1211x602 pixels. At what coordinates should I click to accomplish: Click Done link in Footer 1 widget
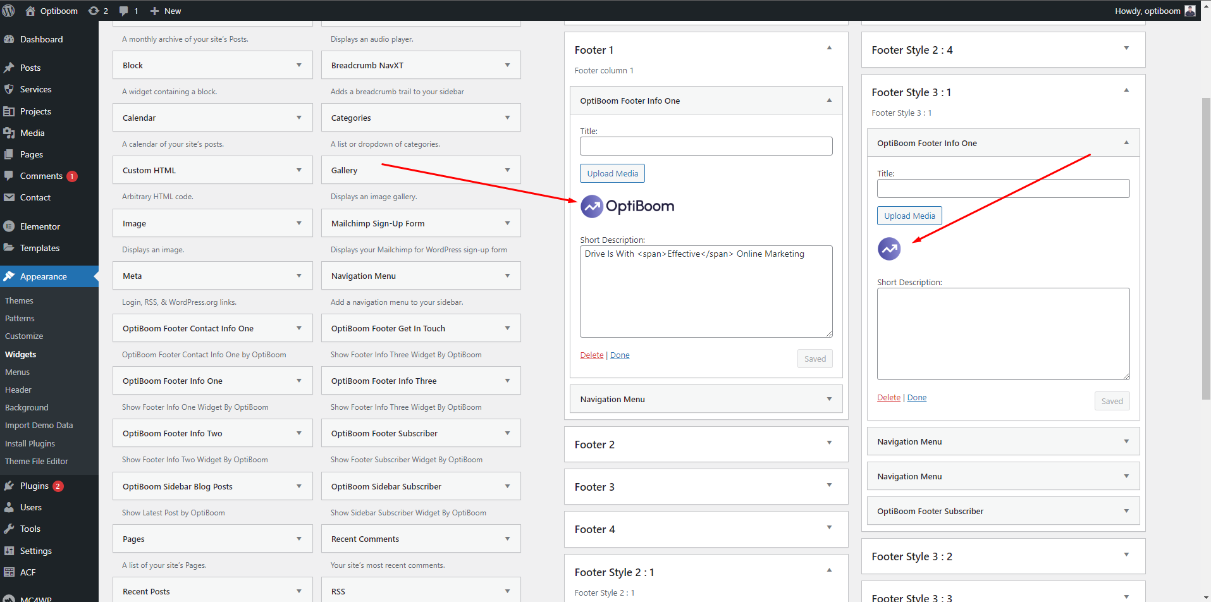pos(620,355)
